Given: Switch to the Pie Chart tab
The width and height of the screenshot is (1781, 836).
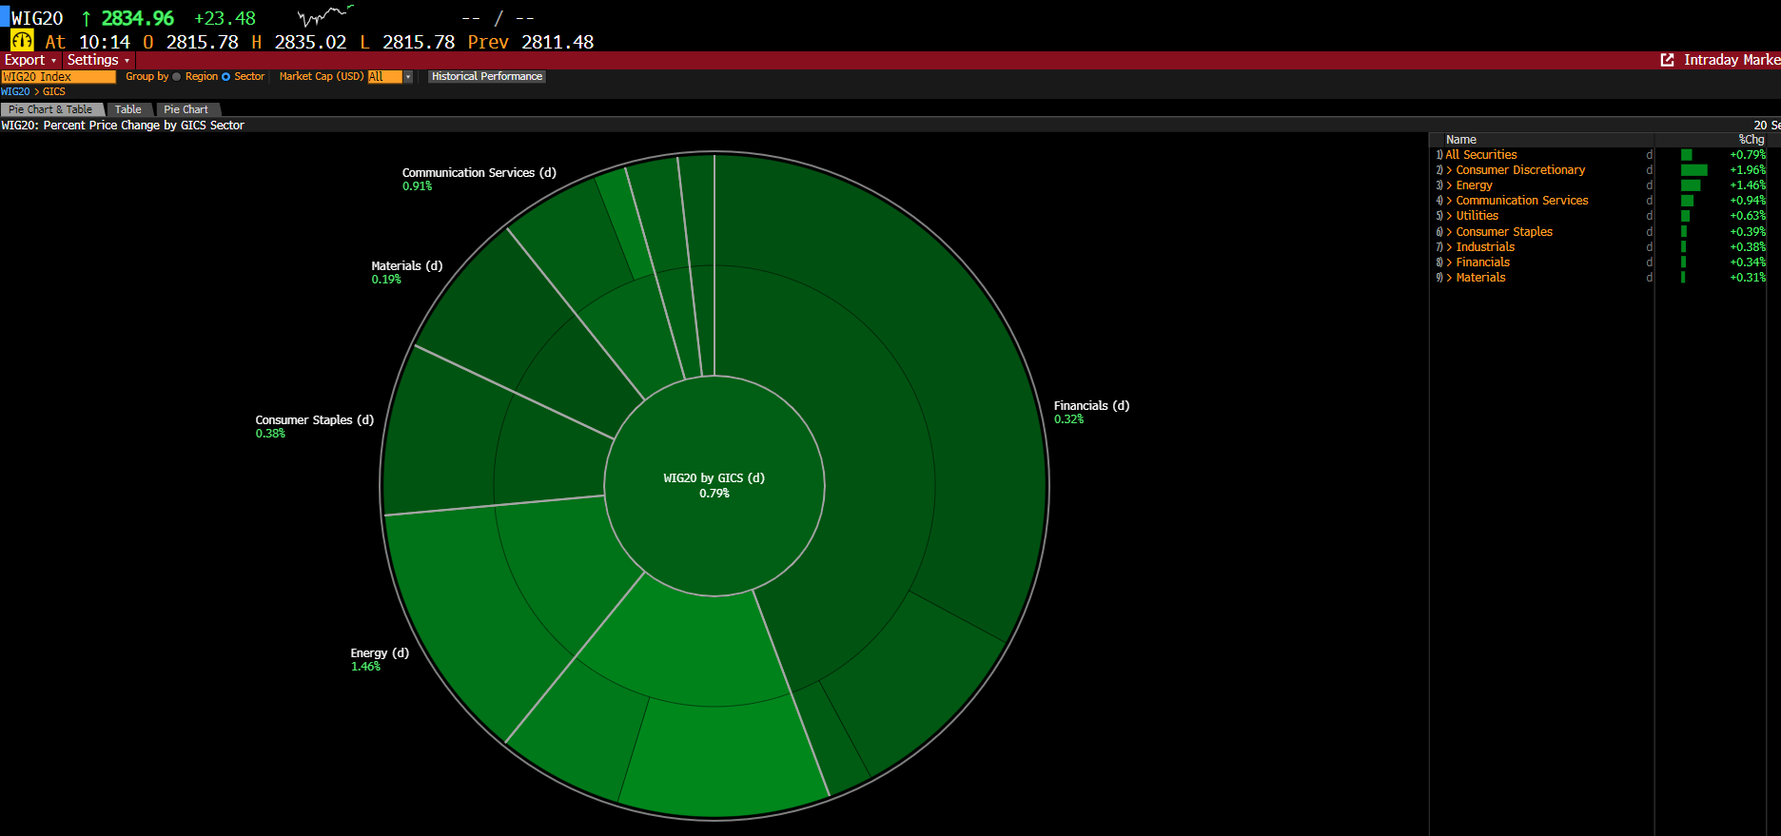Looking at the screenshot, I should click(186, 109).
